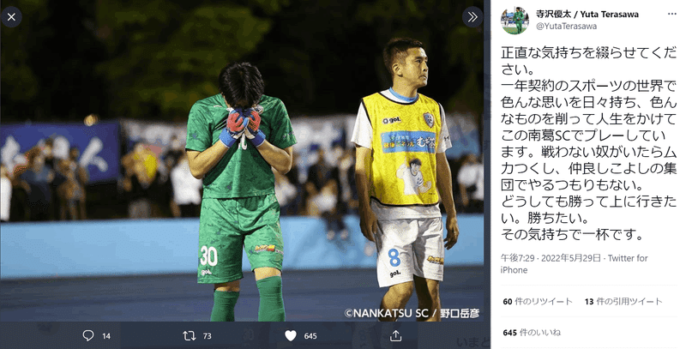
Task: Open the three-dot more options menu
Action: pos(672,14)
